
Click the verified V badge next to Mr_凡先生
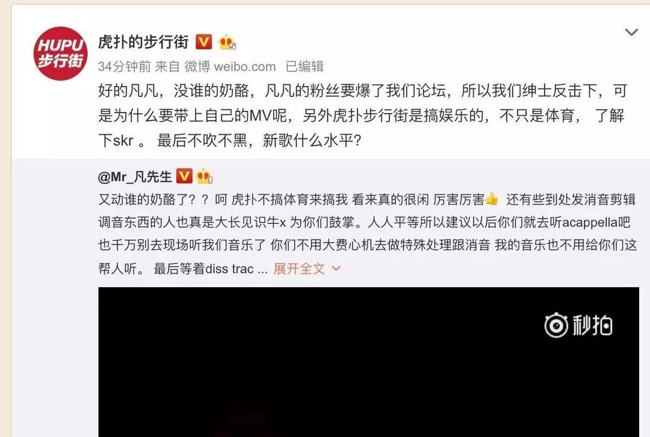184,176
